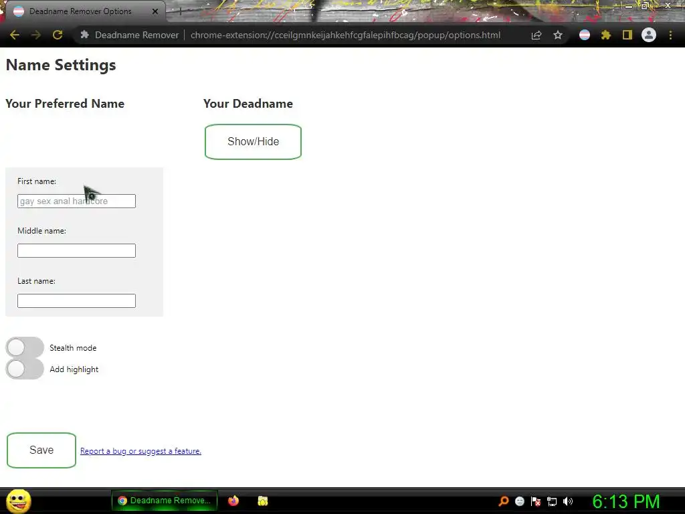Click the Show/Hide deadname button
Image resolution: width=685 pixels, height=514 pixels.
point(253,142)
